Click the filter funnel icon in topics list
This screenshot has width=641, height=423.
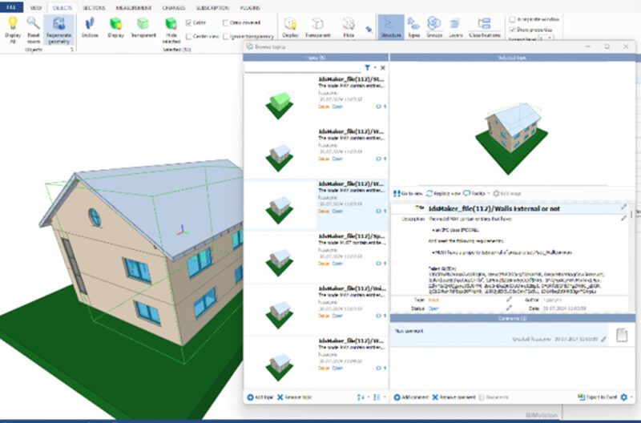367,68
